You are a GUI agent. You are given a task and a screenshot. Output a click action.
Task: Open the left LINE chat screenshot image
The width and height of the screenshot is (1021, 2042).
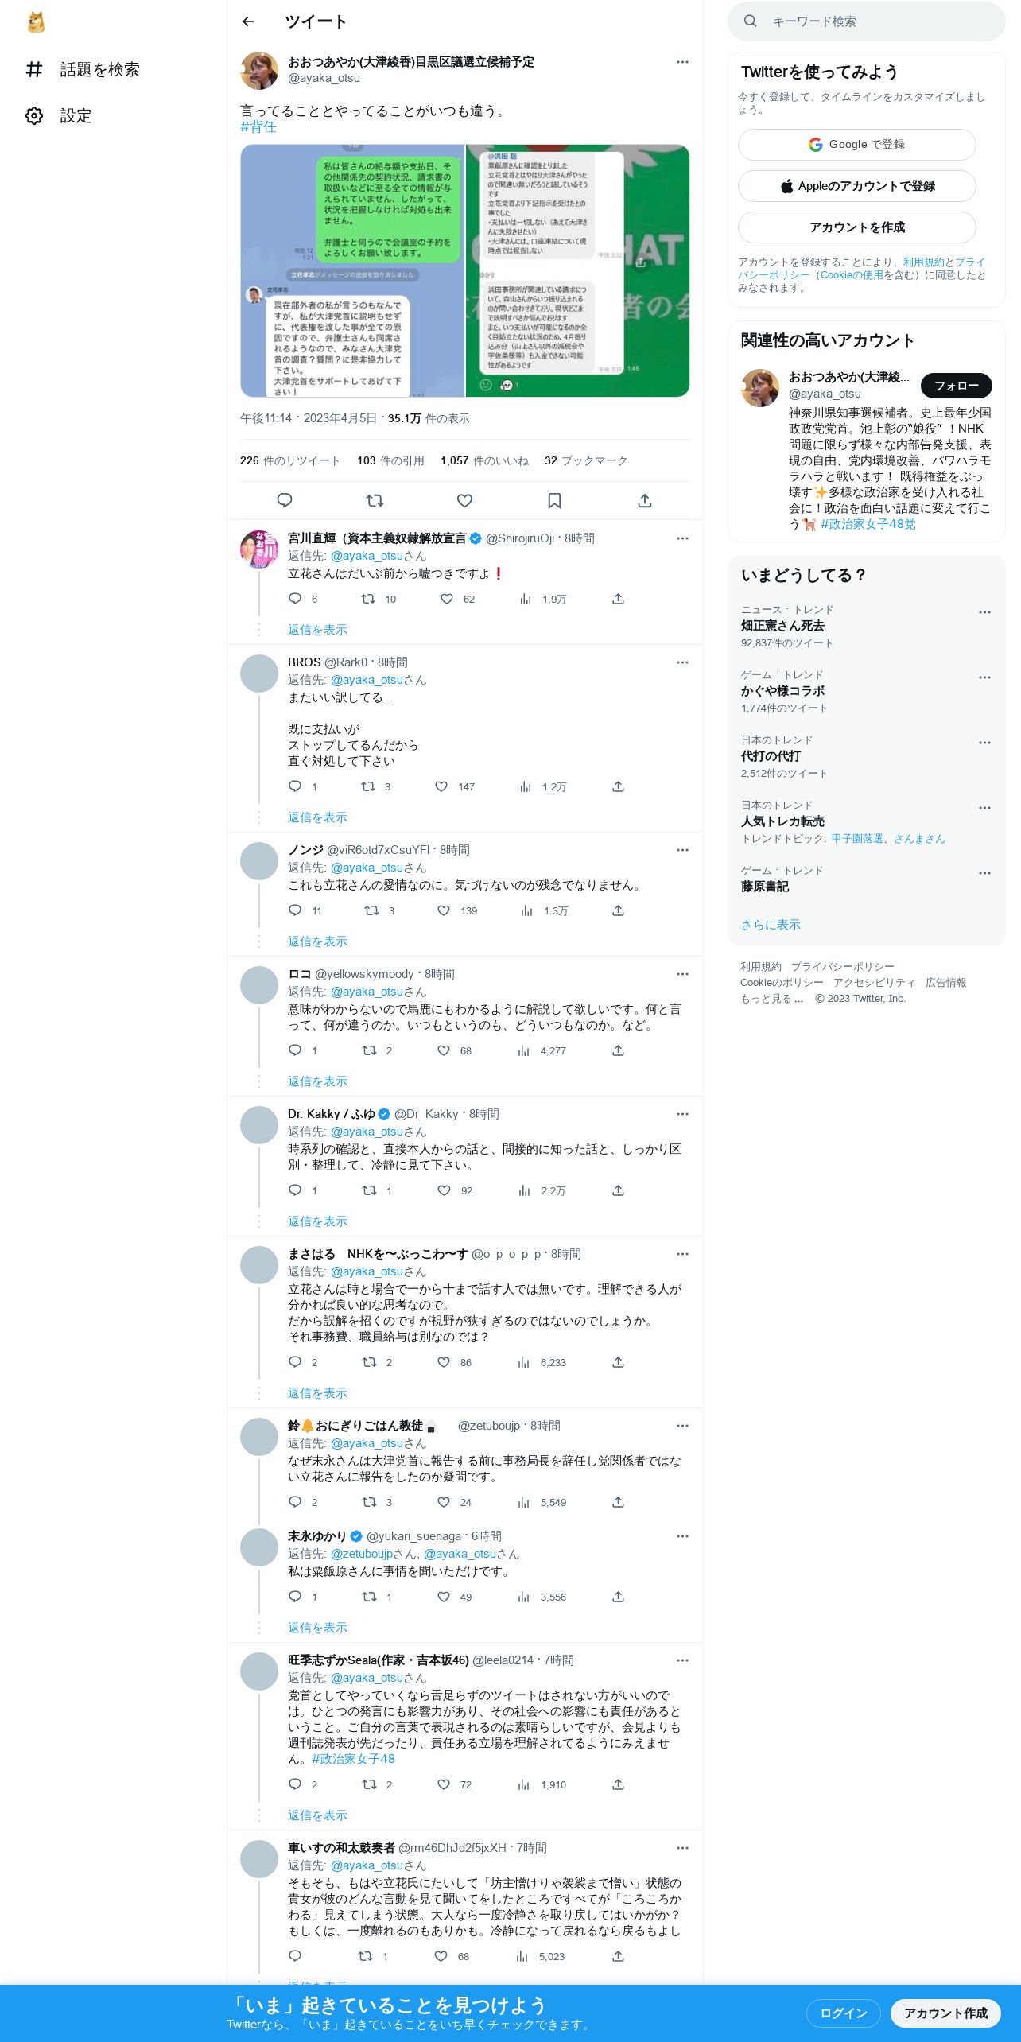(x=352, y=270)
